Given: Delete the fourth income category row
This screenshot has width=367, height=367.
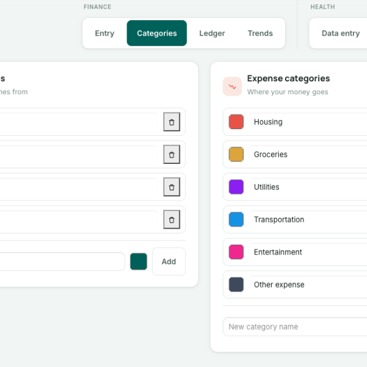Looking at the screenshot, I should tap(171, 220).
